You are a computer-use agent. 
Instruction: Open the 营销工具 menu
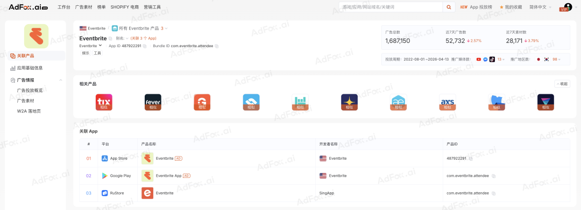[x=152, y=7]
